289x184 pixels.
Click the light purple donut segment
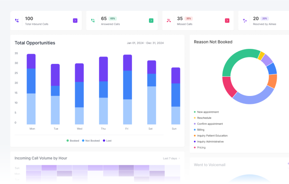tap(267, 60)
